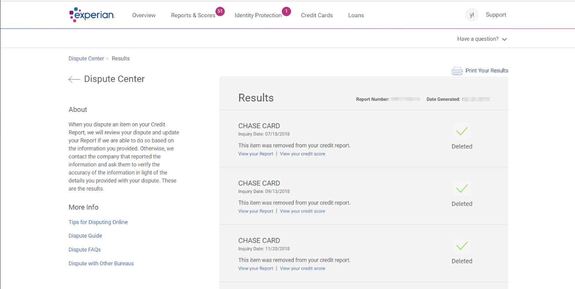This screenshot has height=289, width=575.
Task: View your Report for 07/18/2018 inquiry
Action: click(256, 154)
